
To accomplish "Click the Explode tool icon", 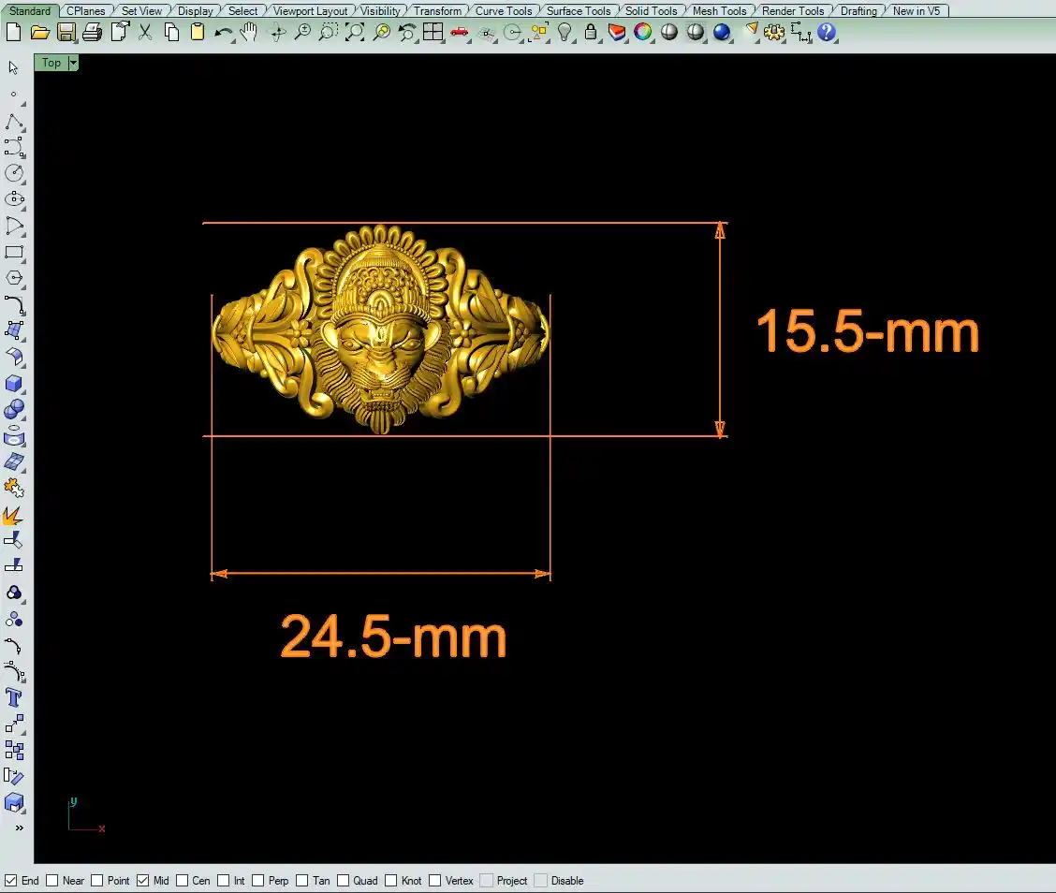I will point(14,515).
